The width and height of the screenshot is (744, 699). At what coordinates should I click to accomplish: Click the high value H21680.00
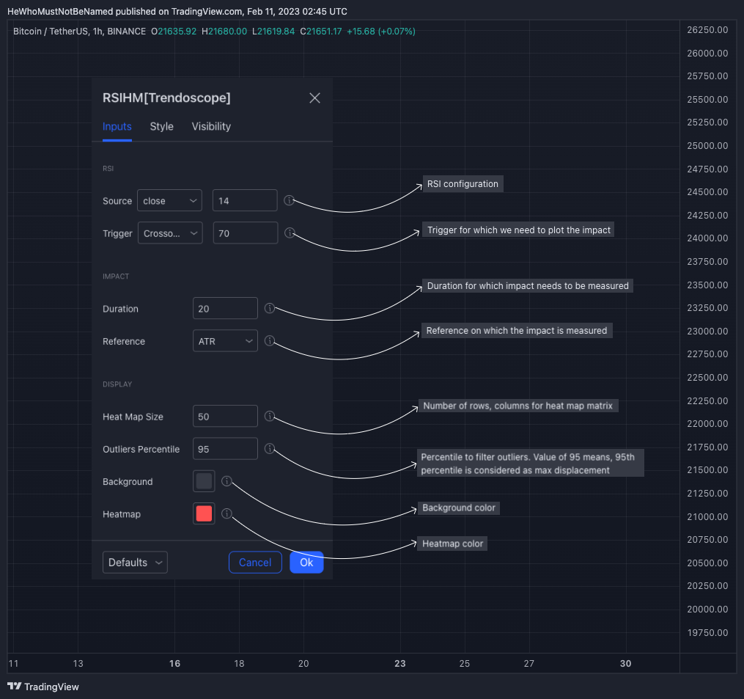click(224, 32)
